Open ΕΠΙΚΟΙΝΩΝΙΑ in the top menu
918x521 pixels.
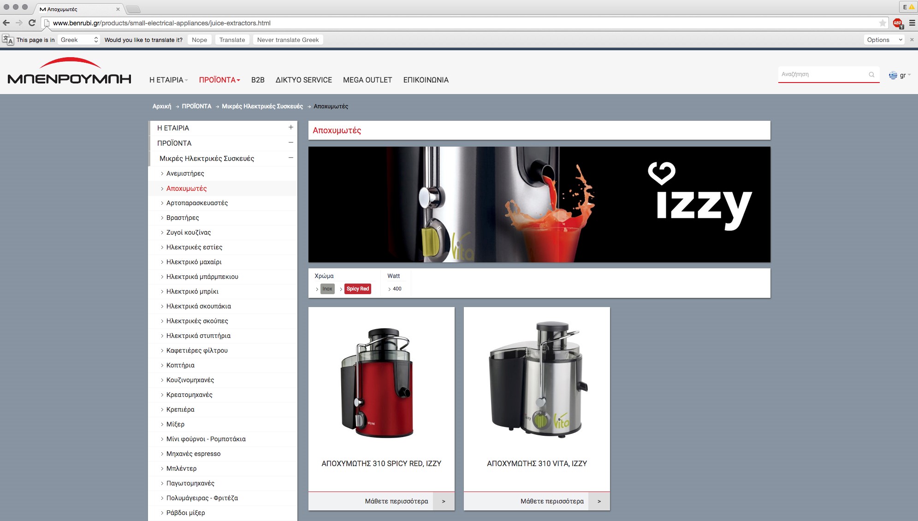[x=426, y=80]
